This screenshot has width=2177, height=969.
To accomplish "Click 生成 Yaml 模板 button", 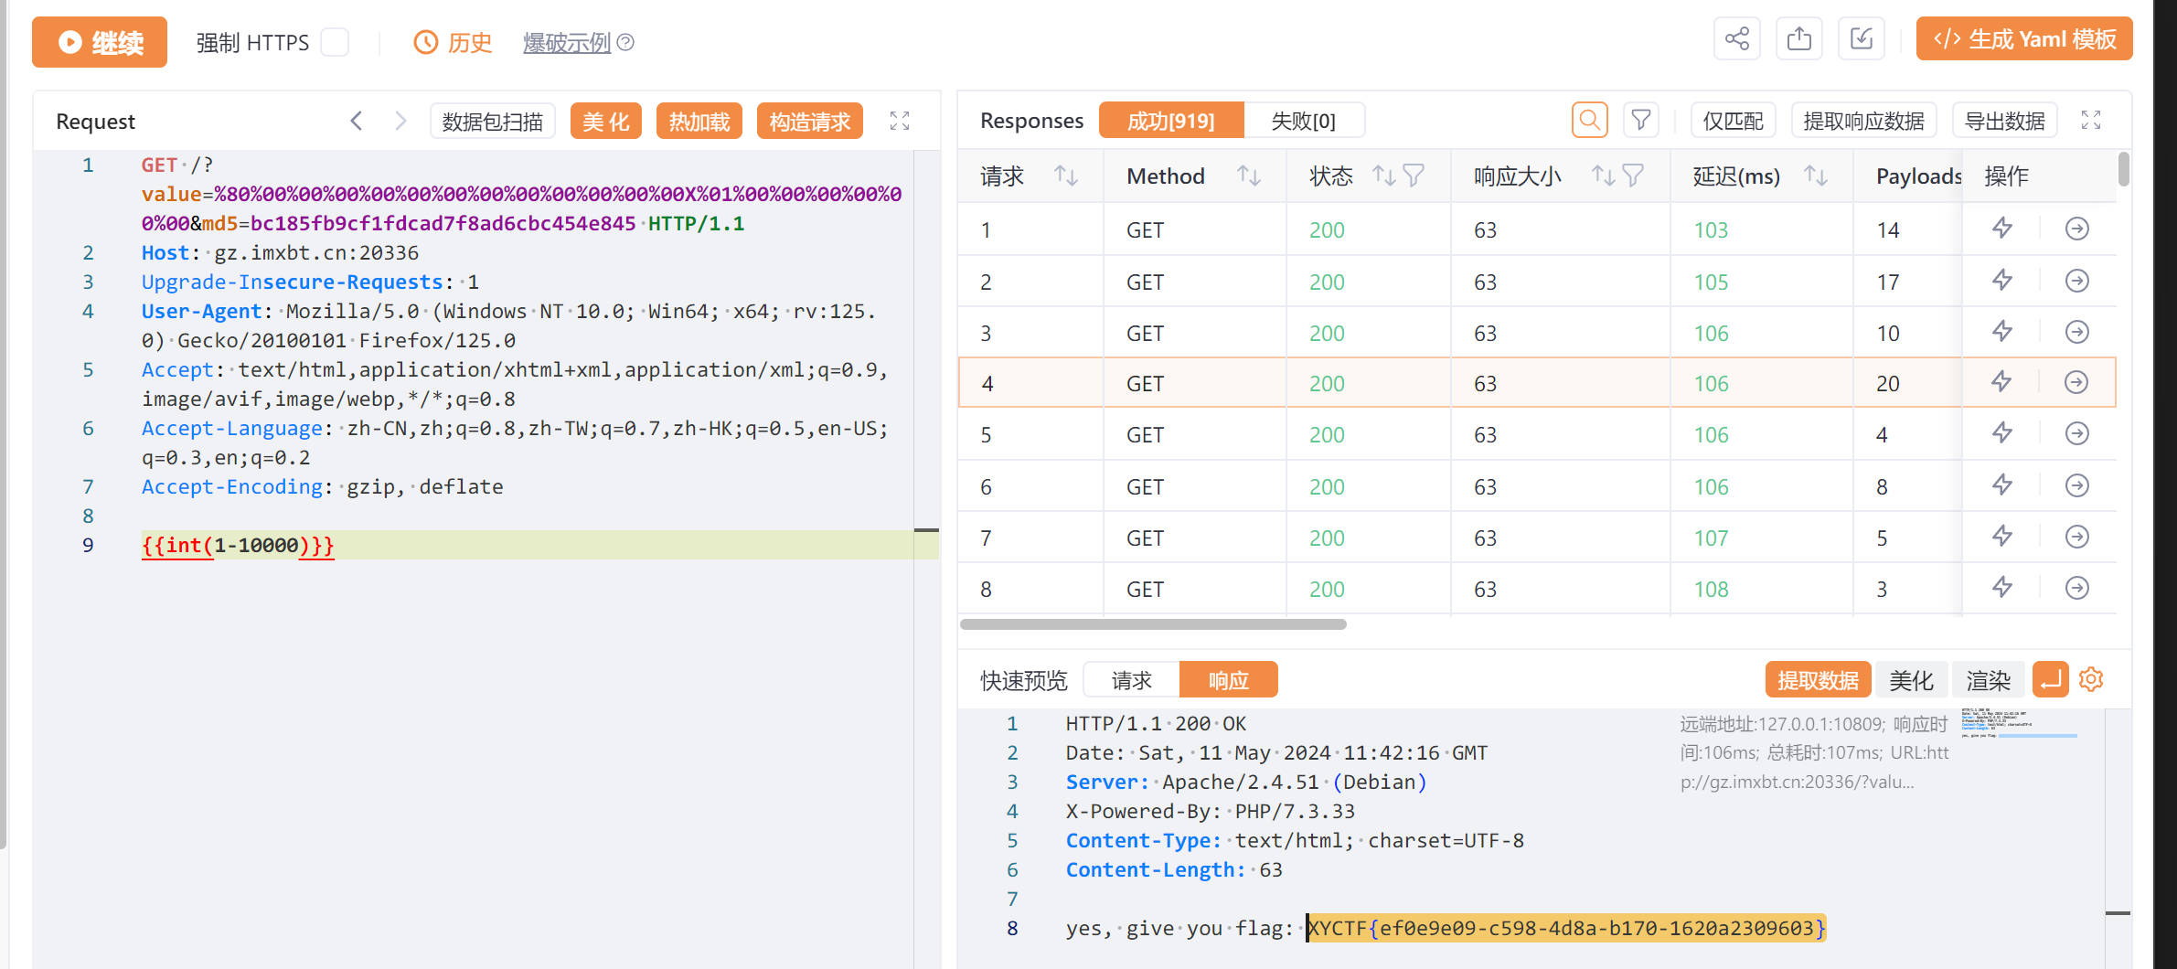I will [x=2024, y=39].
